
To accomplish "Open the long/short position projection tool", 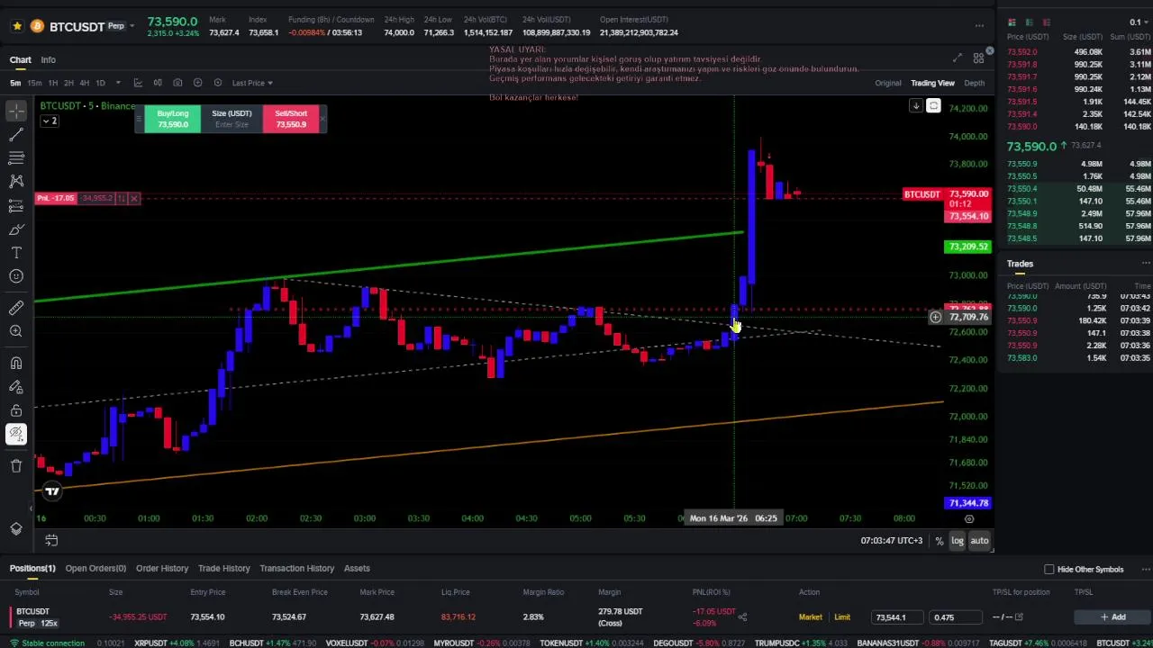I will coord(16,206).
